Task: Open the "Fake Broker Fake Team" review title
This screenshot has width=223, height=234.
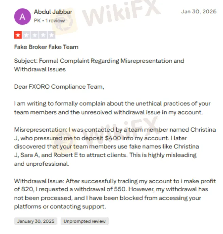Action: tap(46, 47)
